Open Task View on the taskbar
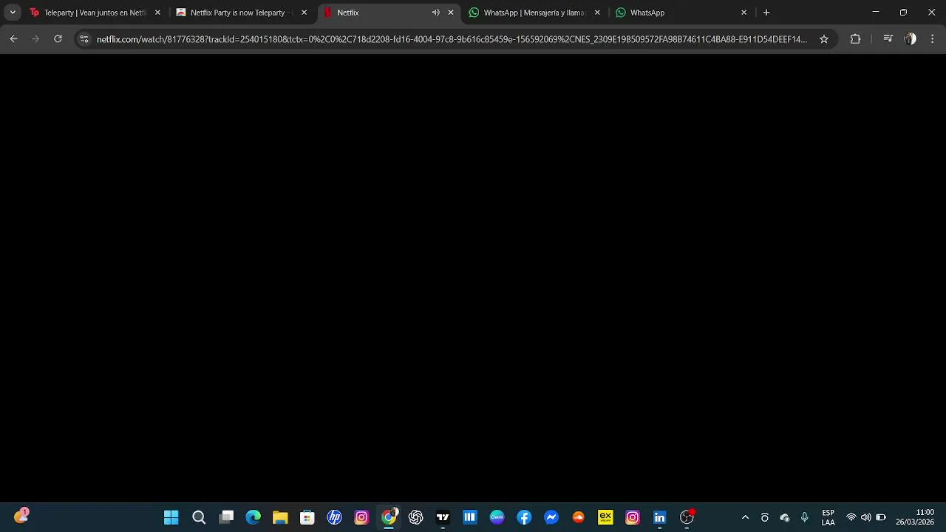The height and width of the screenshot is (532, 946). click(226, 517)
